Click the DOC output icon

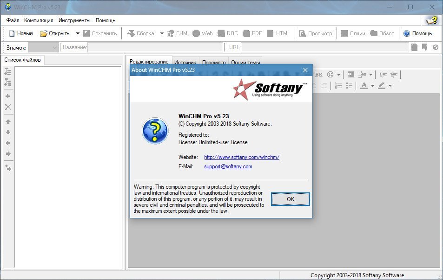(221, 33)
